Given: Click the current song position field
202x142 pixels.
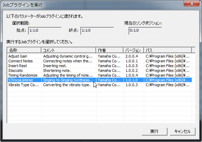Looking at the screenshot, I should (x=145, y=31).
